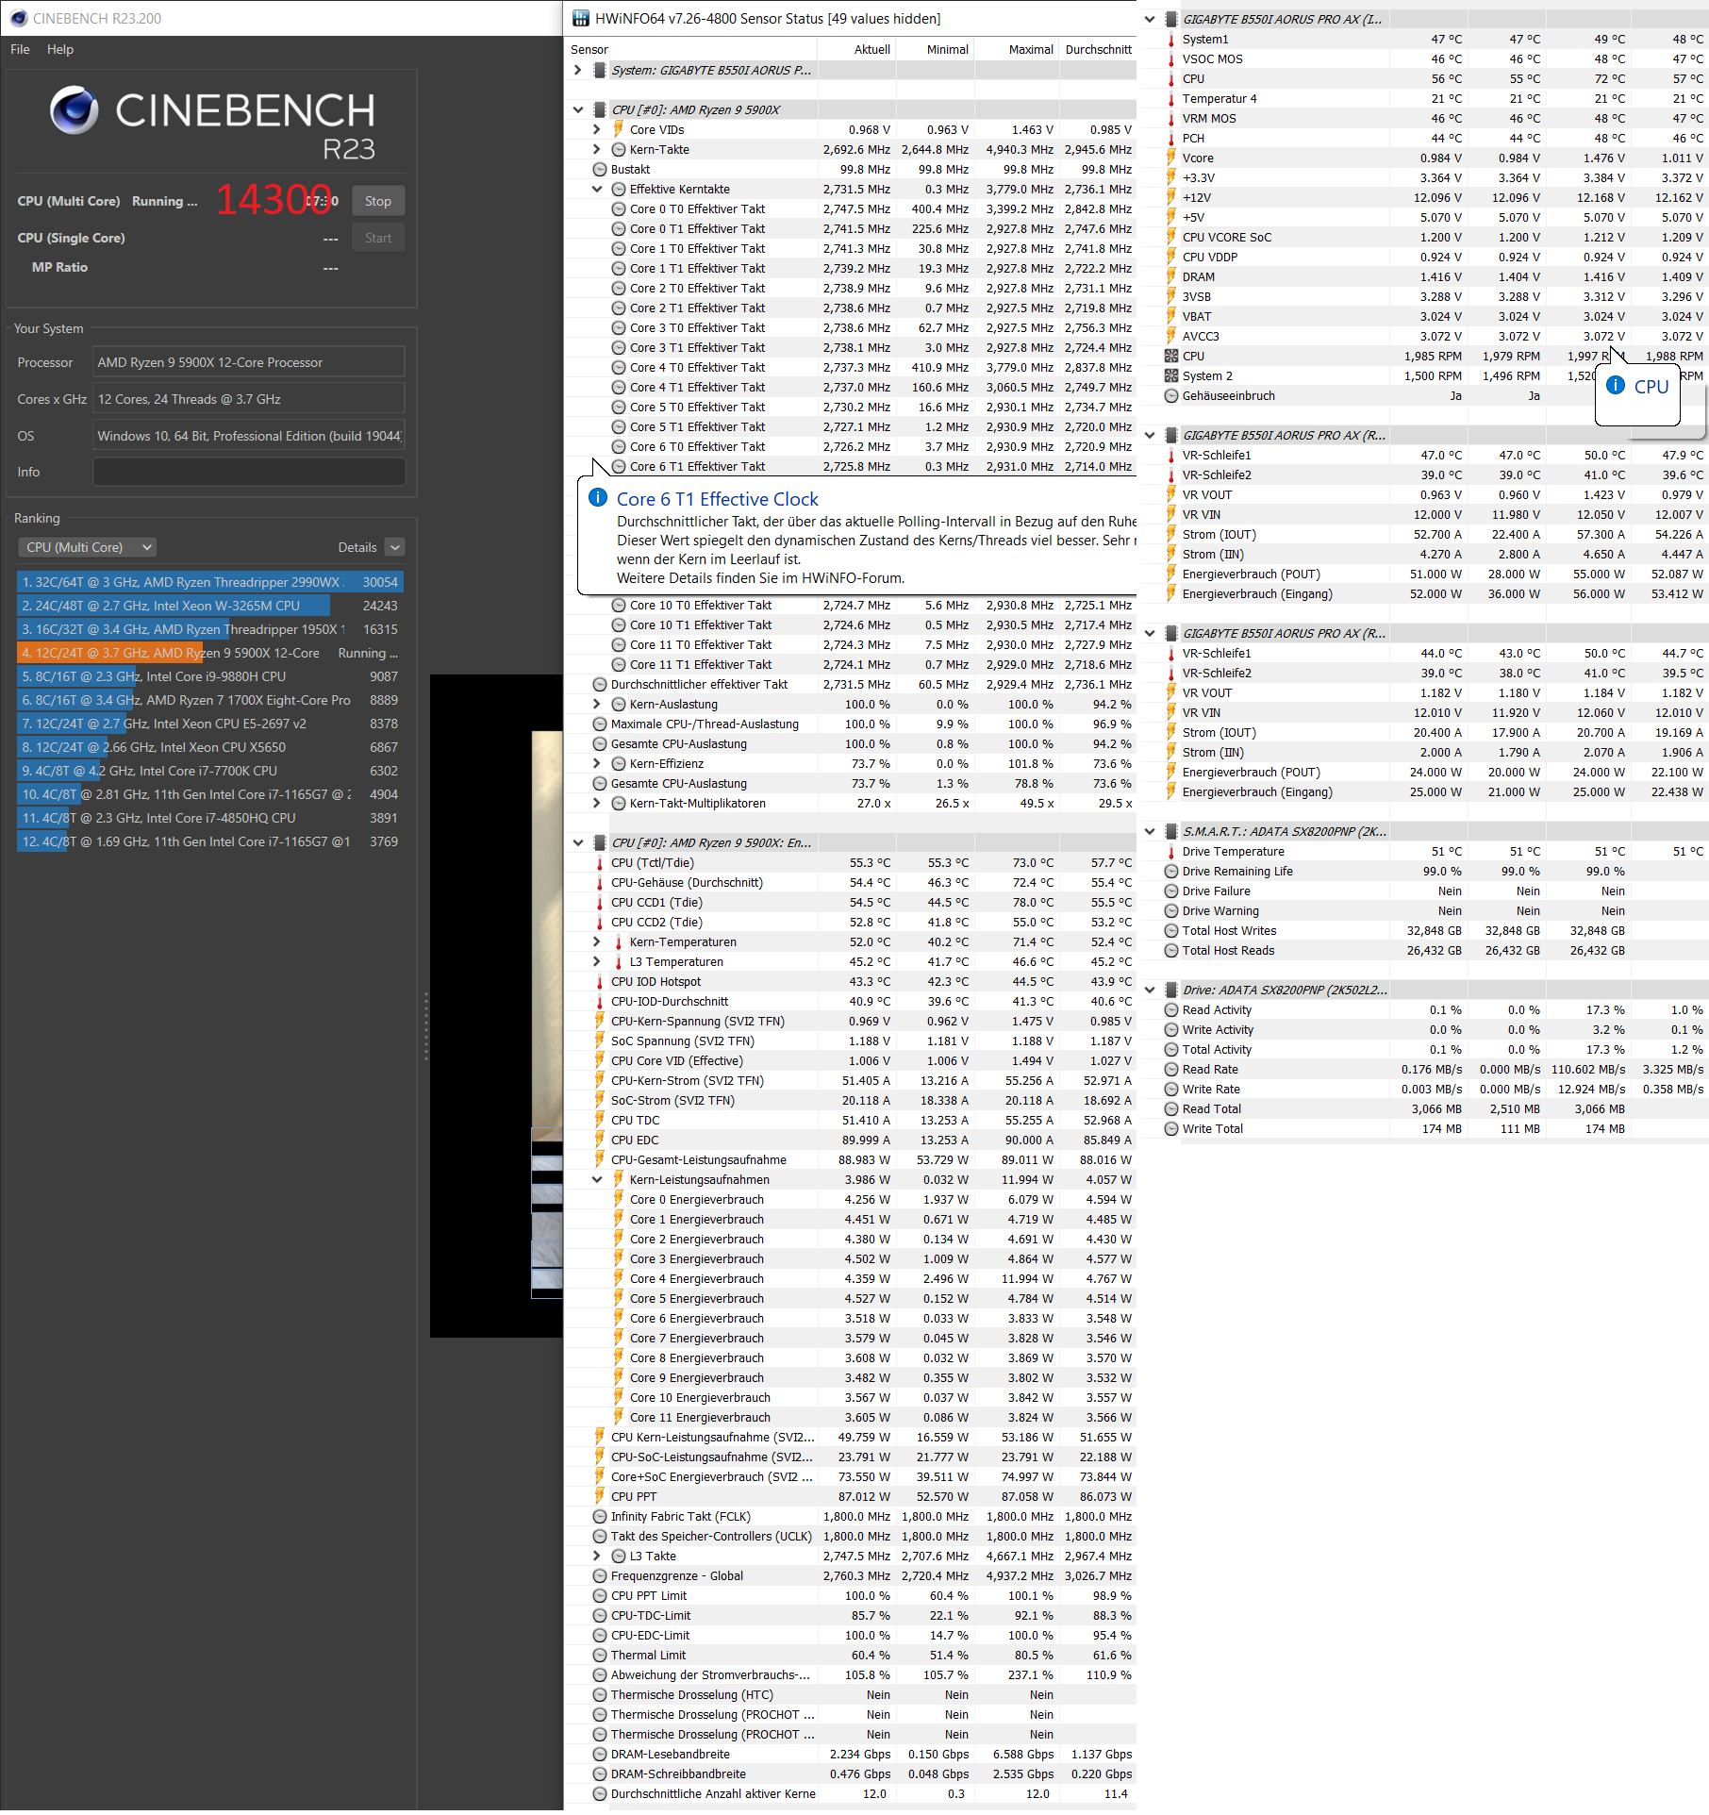Viewport: 1709px width, 1815px height.
Task: Open the Details dropdown arrow in Ranking
Action: [395, 547]
